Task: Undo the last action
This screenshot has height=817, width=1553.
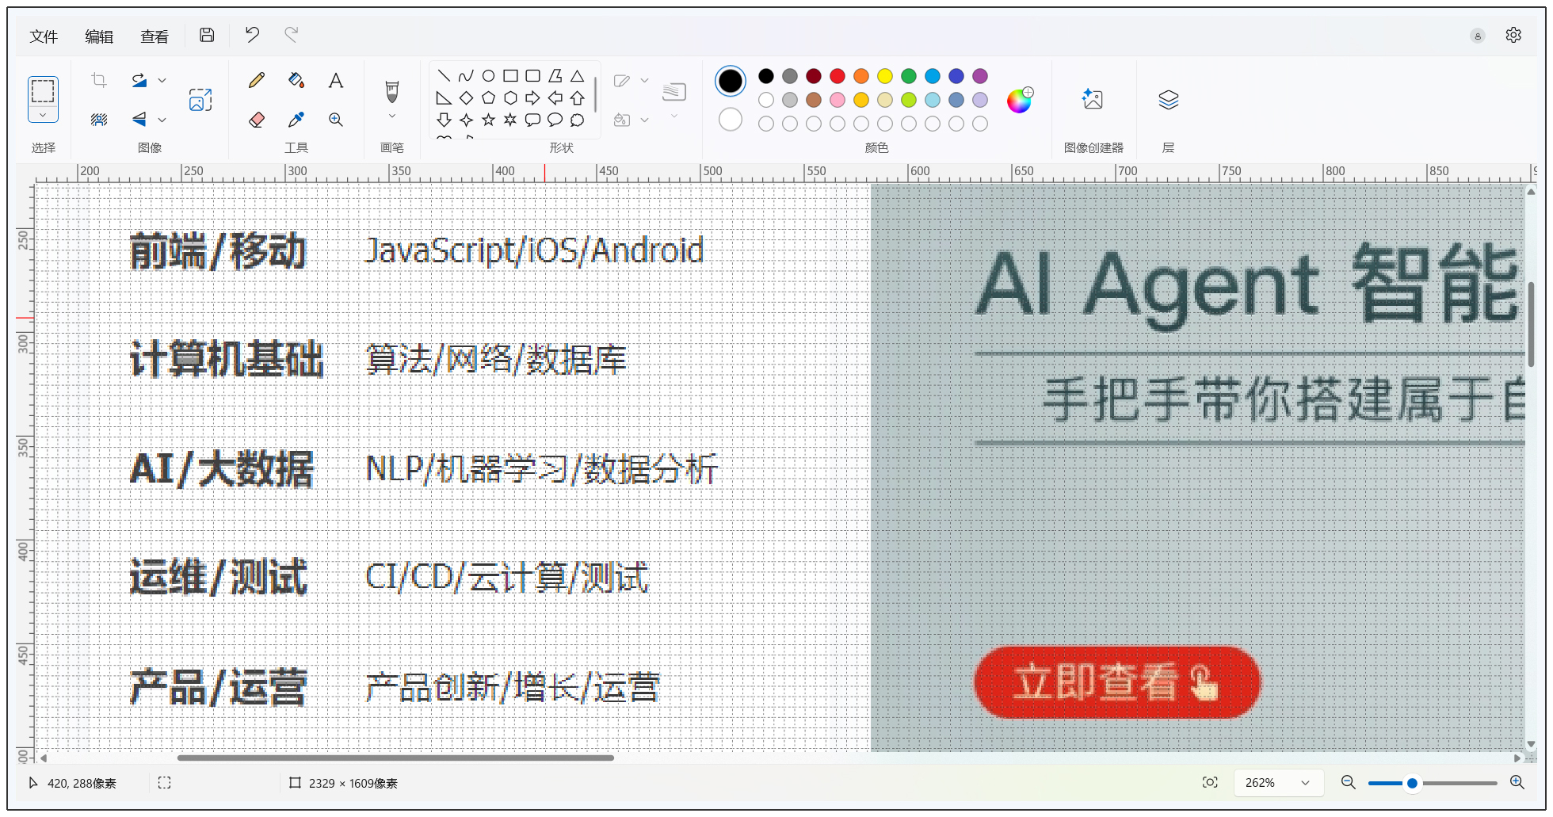Action: point(252,35)
